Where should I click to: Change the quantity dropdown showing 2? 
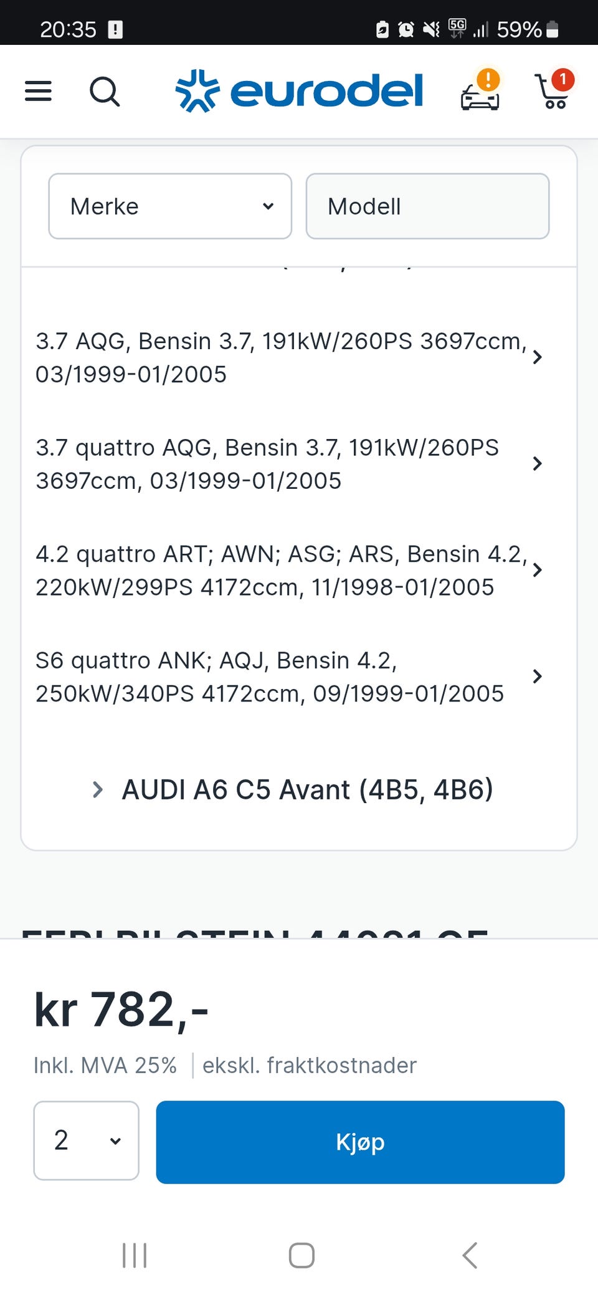pos(86,1140)
